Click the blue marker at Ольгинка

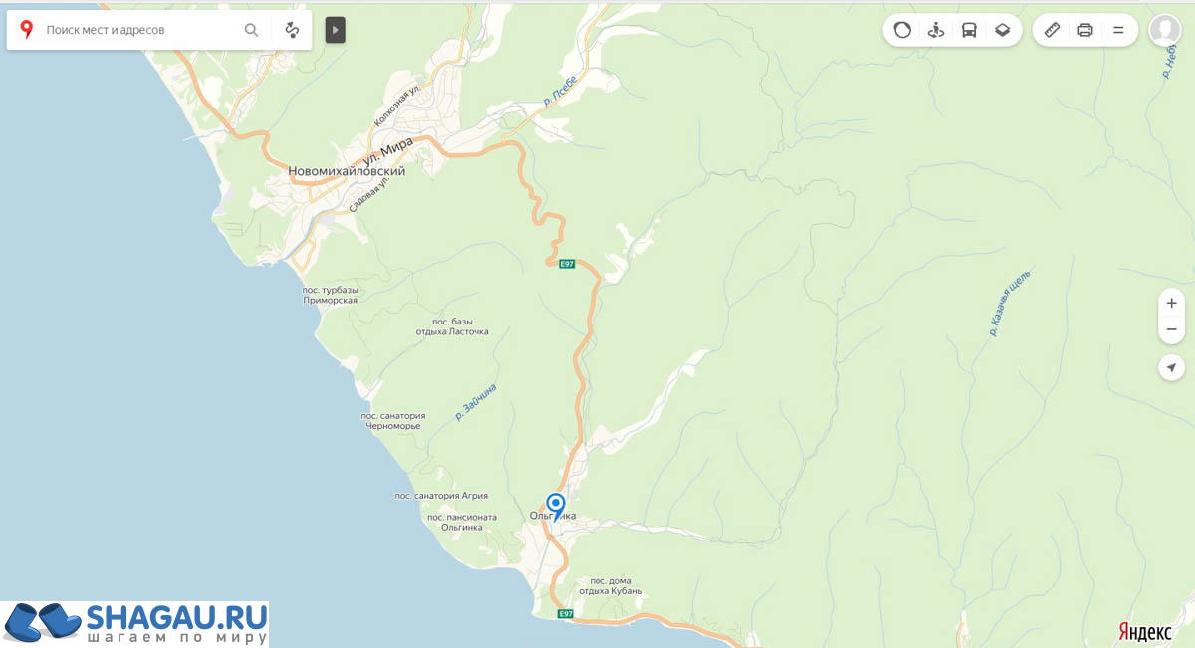click(556, 507)
